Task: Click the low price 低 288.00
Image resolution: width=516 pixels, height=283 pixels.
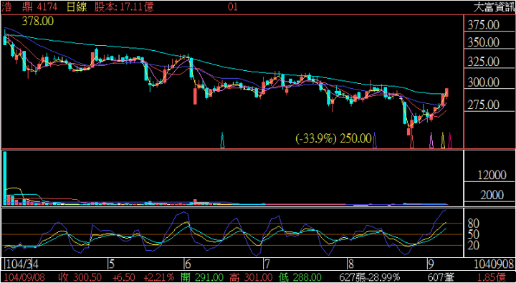Action: point(300,277)
